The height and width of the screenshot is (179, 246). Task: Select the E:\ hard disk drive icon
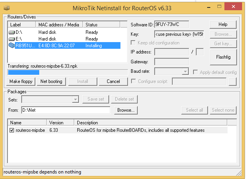12,39
